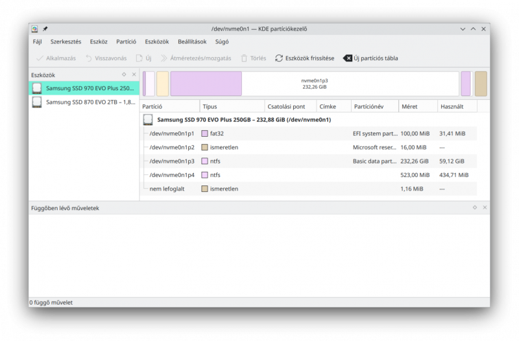Click the Új partíciós tábla icon
519x341 pixels.
pos(348,58)
